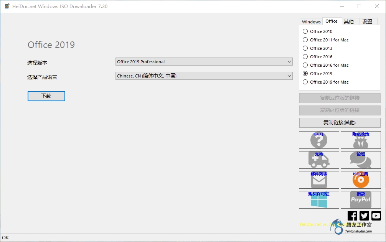Click the HeiDoc app icon in title bar
Image resolution: width=386 pixels, height=242 pixels.
click(x=7, y=6)
